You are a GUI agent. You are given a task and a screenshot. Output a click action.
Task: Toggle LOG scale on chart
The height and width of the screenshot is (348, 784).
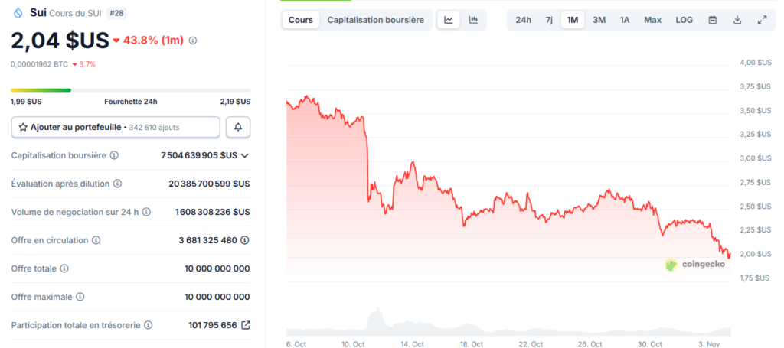tap(684, 20)
